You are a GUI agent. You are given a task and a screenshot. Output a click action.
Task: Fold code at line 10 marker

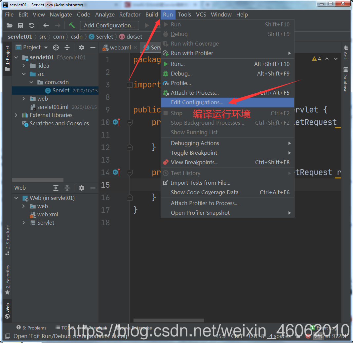(130, 122)
